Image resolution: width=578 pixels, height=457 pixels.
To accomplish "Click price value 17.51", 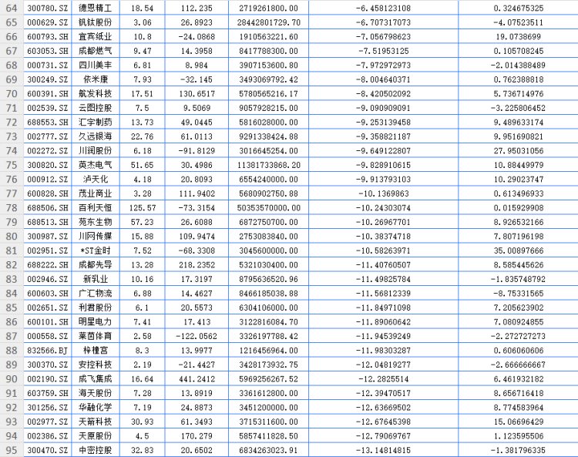I will tap(143, 93).
